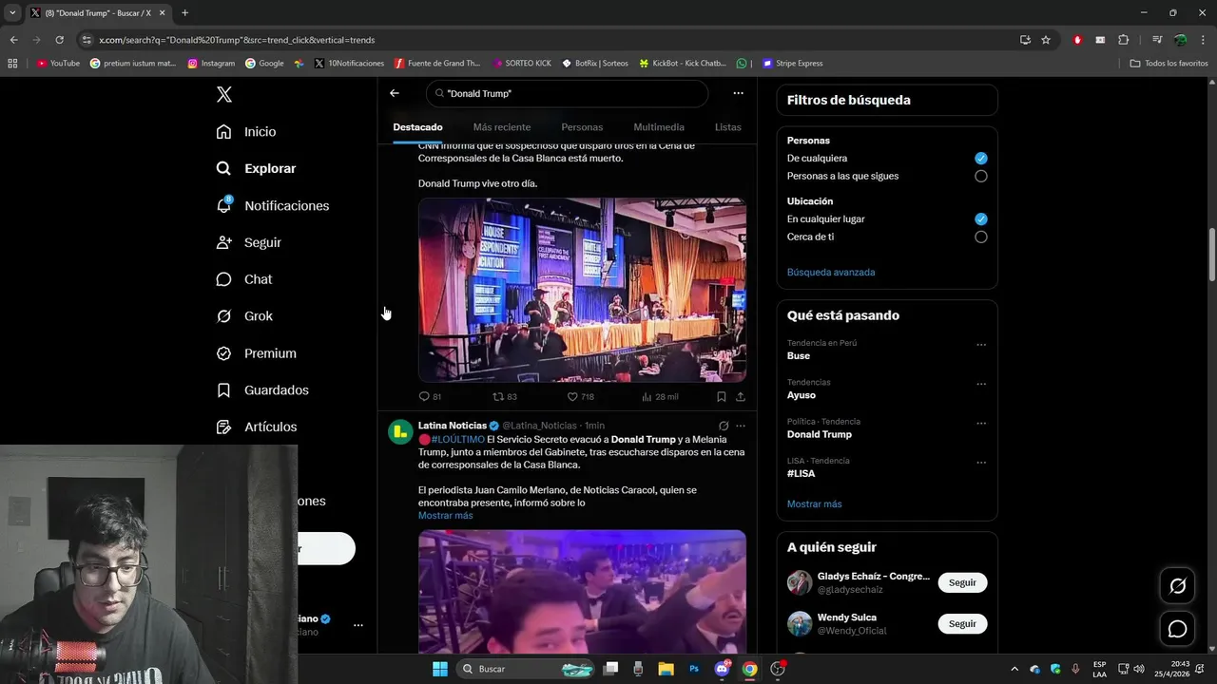Reply to the tweet with 81 comments
The image size is (1217, 684).
(x=430, y=396)
